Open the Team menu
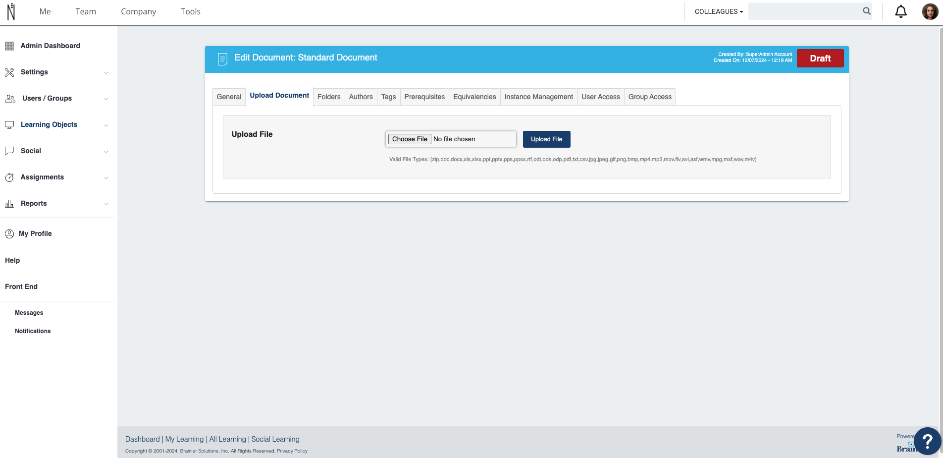This screenshot has width=943, height=458. coord(86,11)
